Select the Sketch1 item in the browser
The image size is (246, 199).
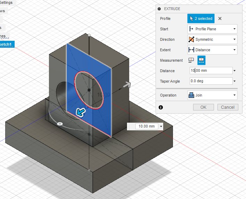click(7, 44)
